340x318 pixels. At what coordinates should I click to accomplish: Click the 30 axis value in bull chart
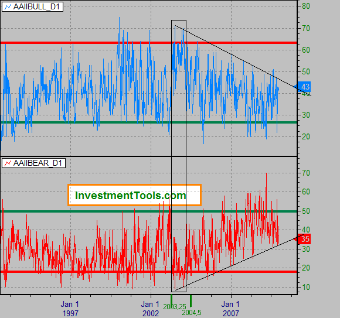[306, 115]
